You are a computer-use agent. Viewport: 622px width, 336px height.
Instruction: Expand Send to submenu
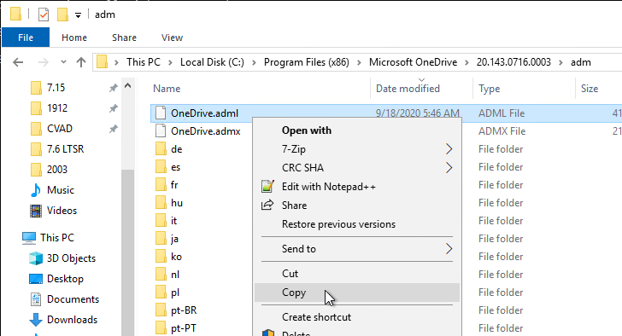point(356,249)
